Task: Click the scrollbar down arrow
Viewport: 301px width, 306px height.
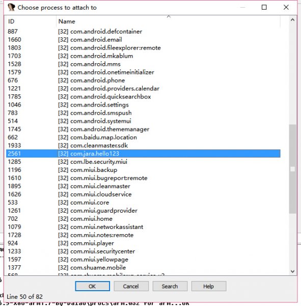Action: click(x=292, y=271)
